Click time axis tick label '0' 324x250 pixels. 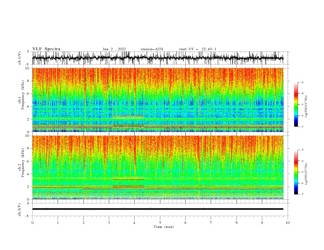32,223
